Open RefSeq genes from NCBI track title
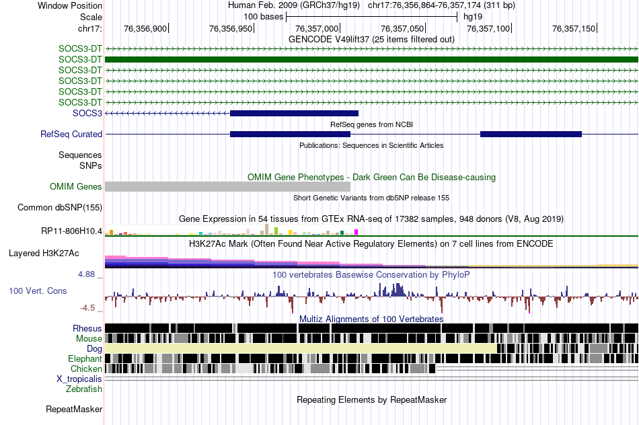Image resolution: width=639 pixels, height=425 pixels. pyautogui.click(x=371, y=124)
